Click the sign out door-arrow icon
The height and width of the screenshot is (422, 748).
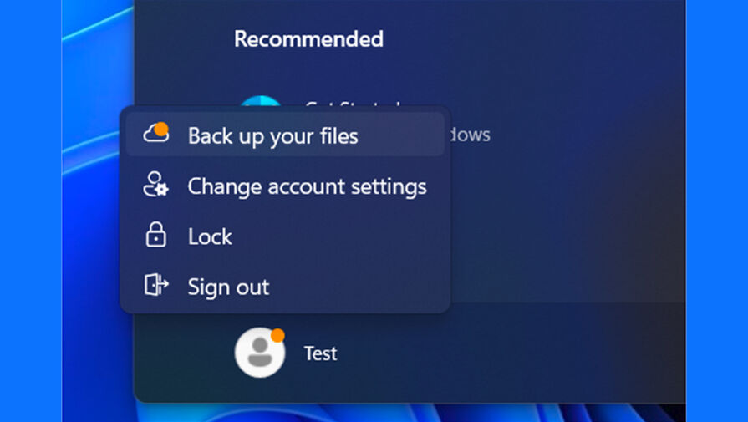coord(156,285)
